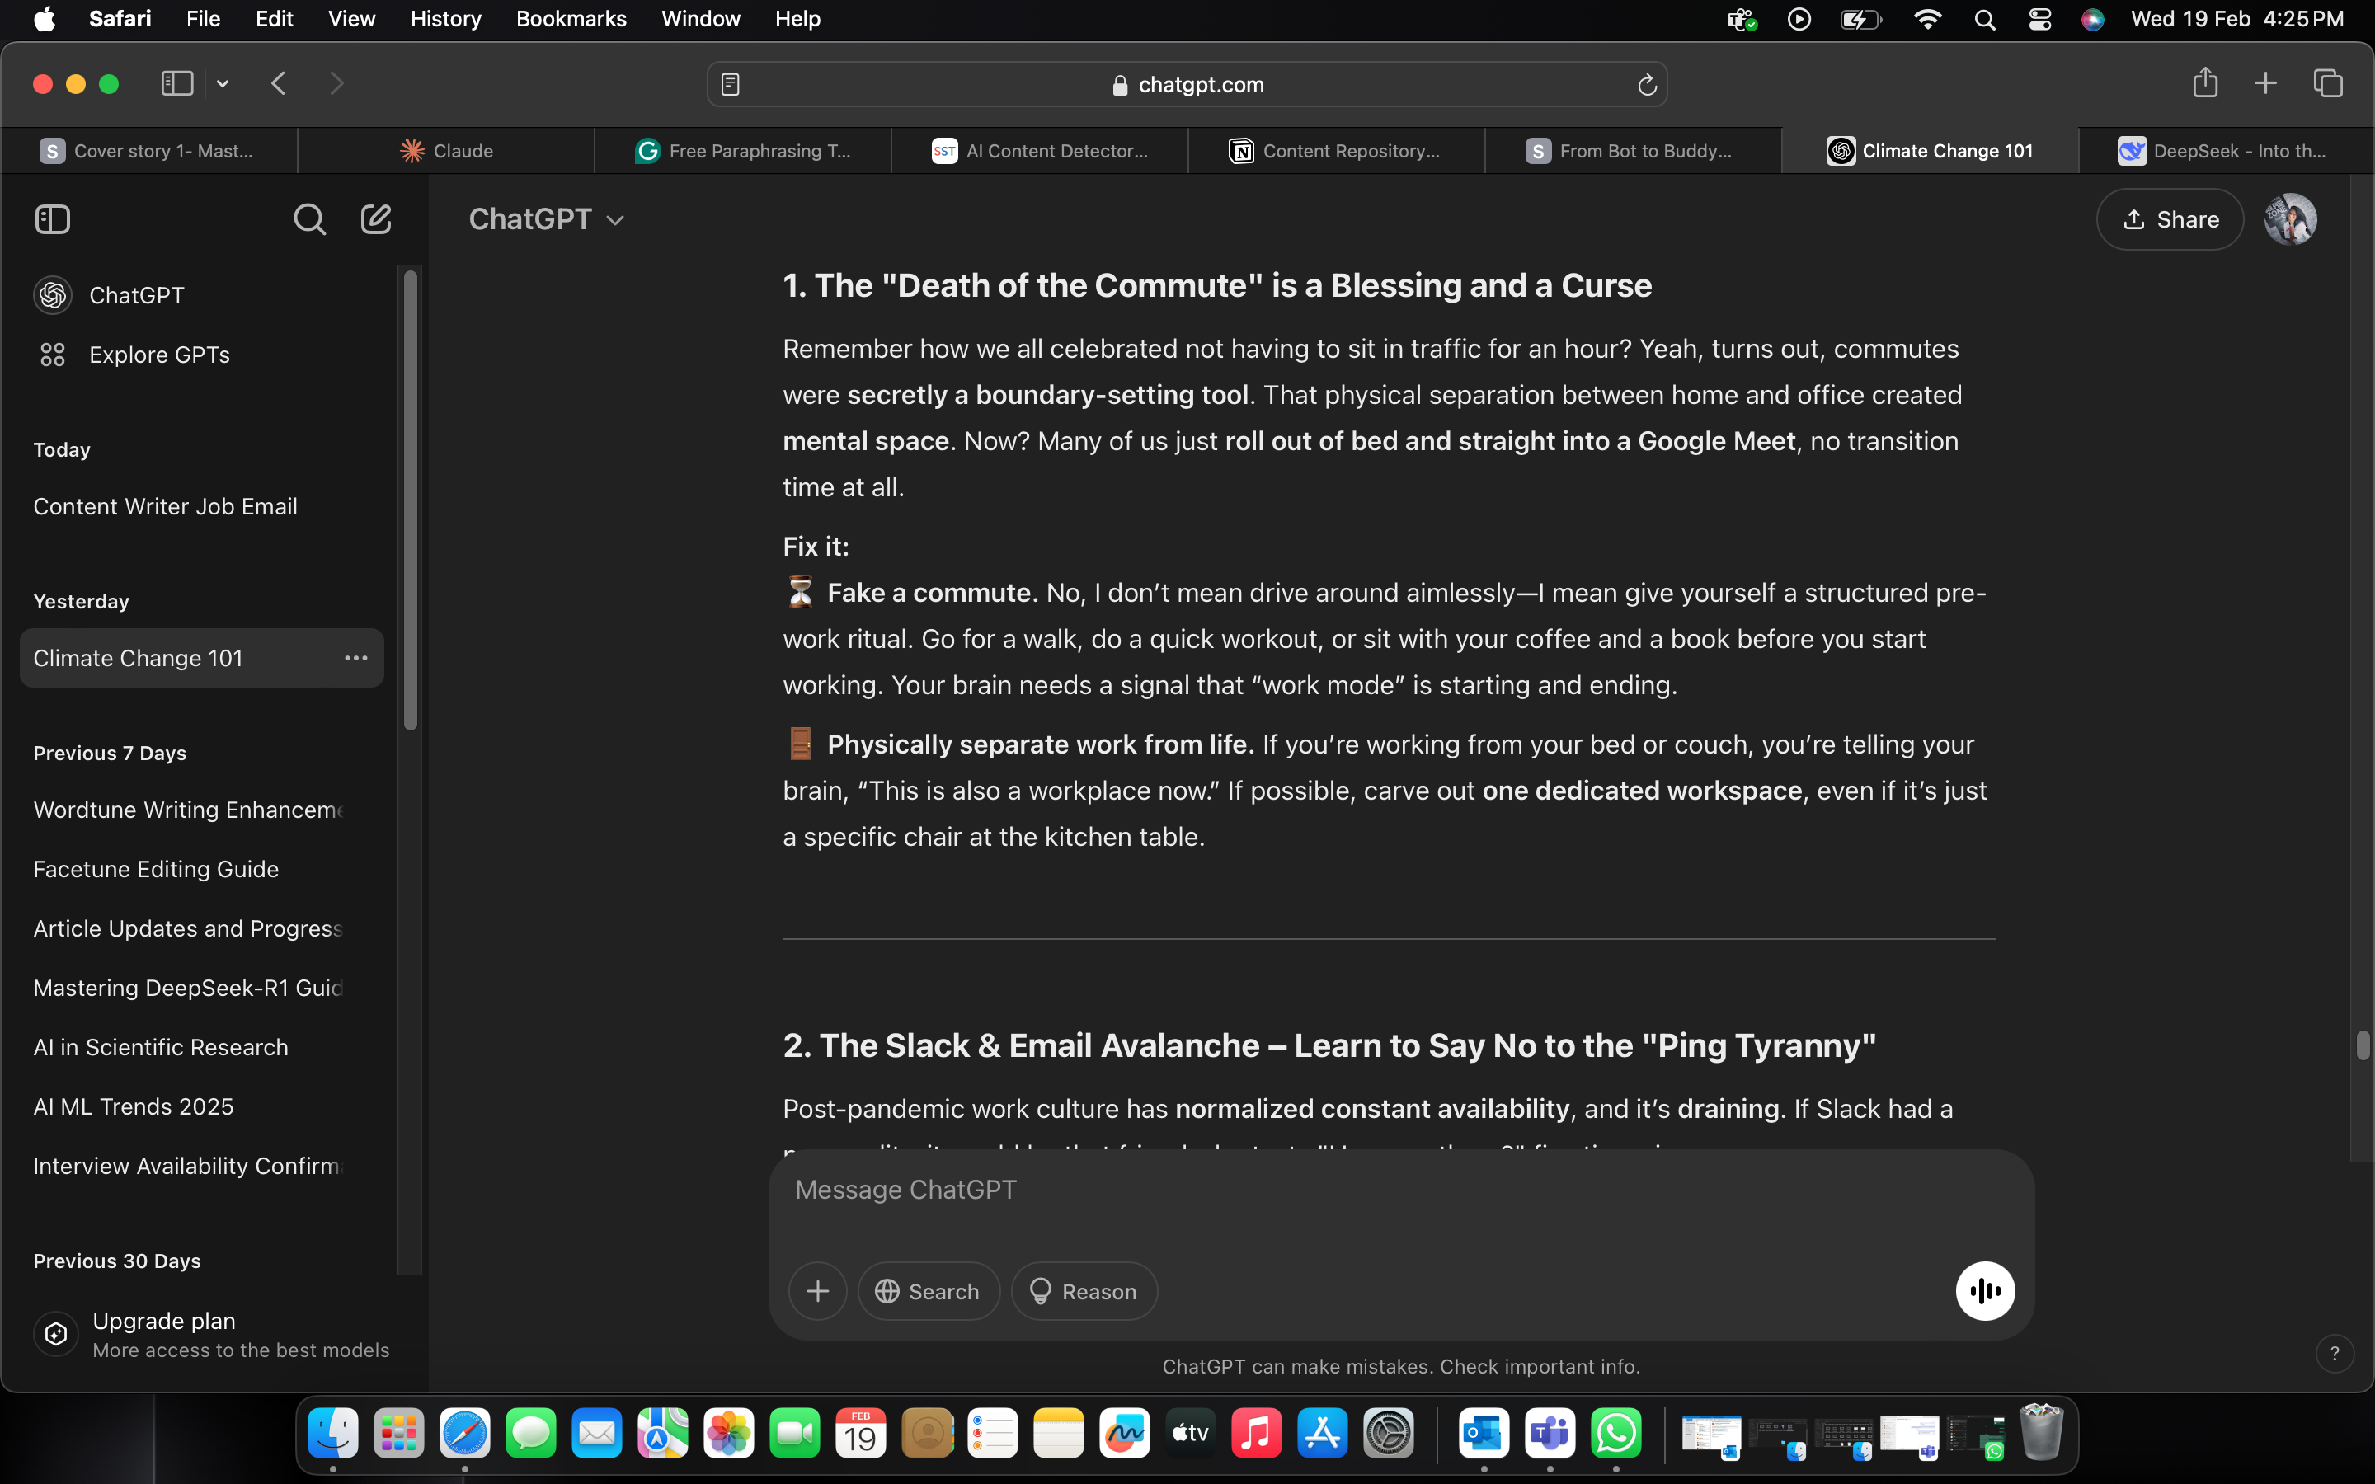
Task: Open Control Center in menu bar
Action: [2039, 20]
